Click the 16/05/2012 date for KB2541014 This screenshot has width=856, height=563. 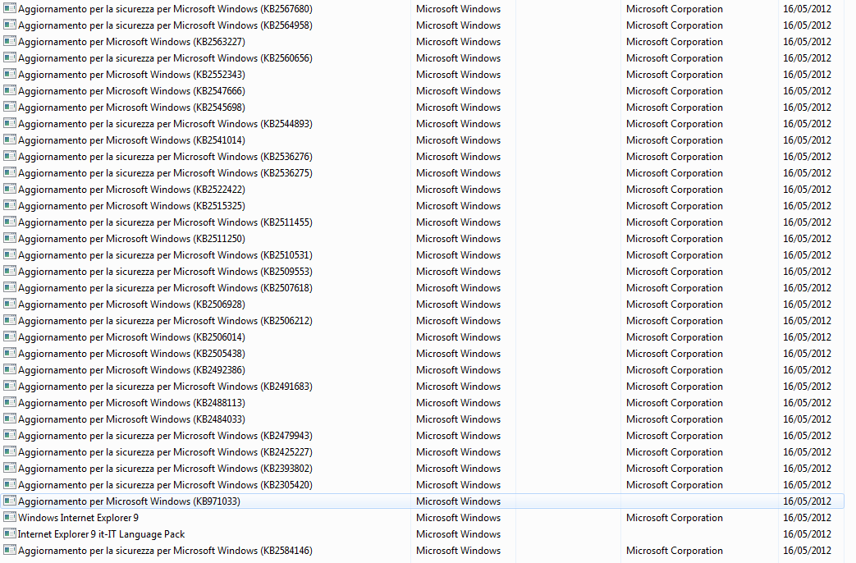(807, 140)
